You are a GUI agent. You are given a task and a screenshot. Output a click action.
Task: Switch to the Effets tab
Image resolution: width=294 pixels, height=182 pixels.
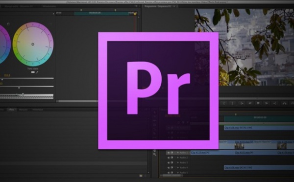(12, 110)
